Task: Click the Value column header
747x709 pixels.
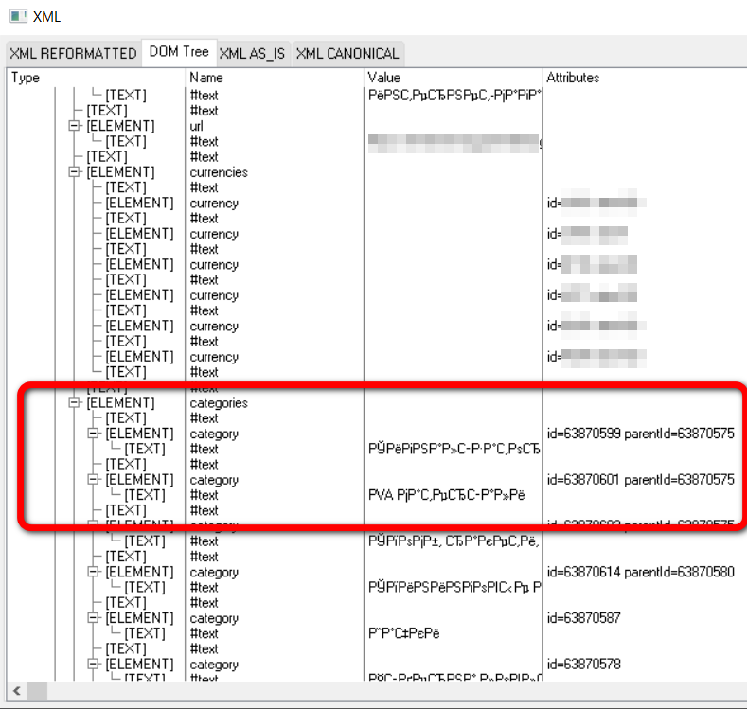Action: tap(453, 78)
